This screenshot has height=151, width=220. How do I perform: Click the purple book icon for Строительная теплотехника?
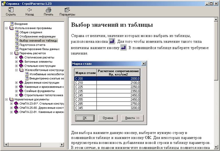[x=21, y=95]
